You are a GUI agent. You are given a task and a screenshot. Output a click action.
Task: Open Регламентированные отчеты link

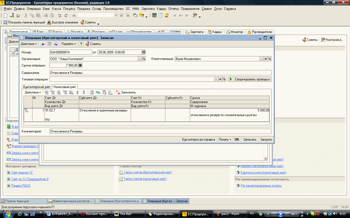[x=261, y=186]
